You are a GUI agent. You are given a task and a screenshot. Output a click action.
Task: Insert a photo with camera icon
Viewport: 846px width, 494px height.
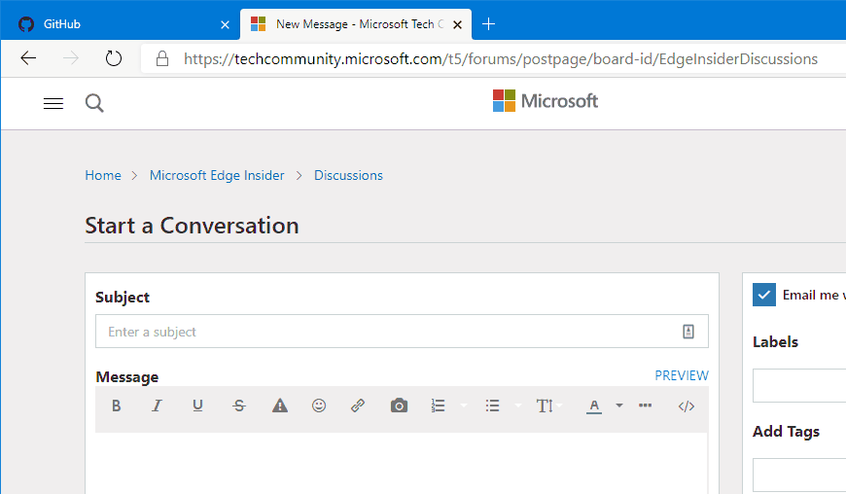point(399,406)
